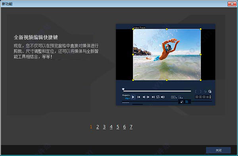Select Clip playback mode label
The height and width of the screenshot is (156, 238).
127,98
